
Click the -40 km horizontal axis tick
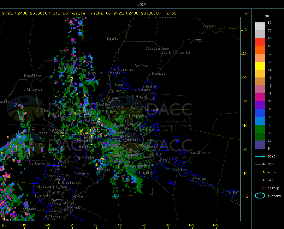(x=23, y=225)
